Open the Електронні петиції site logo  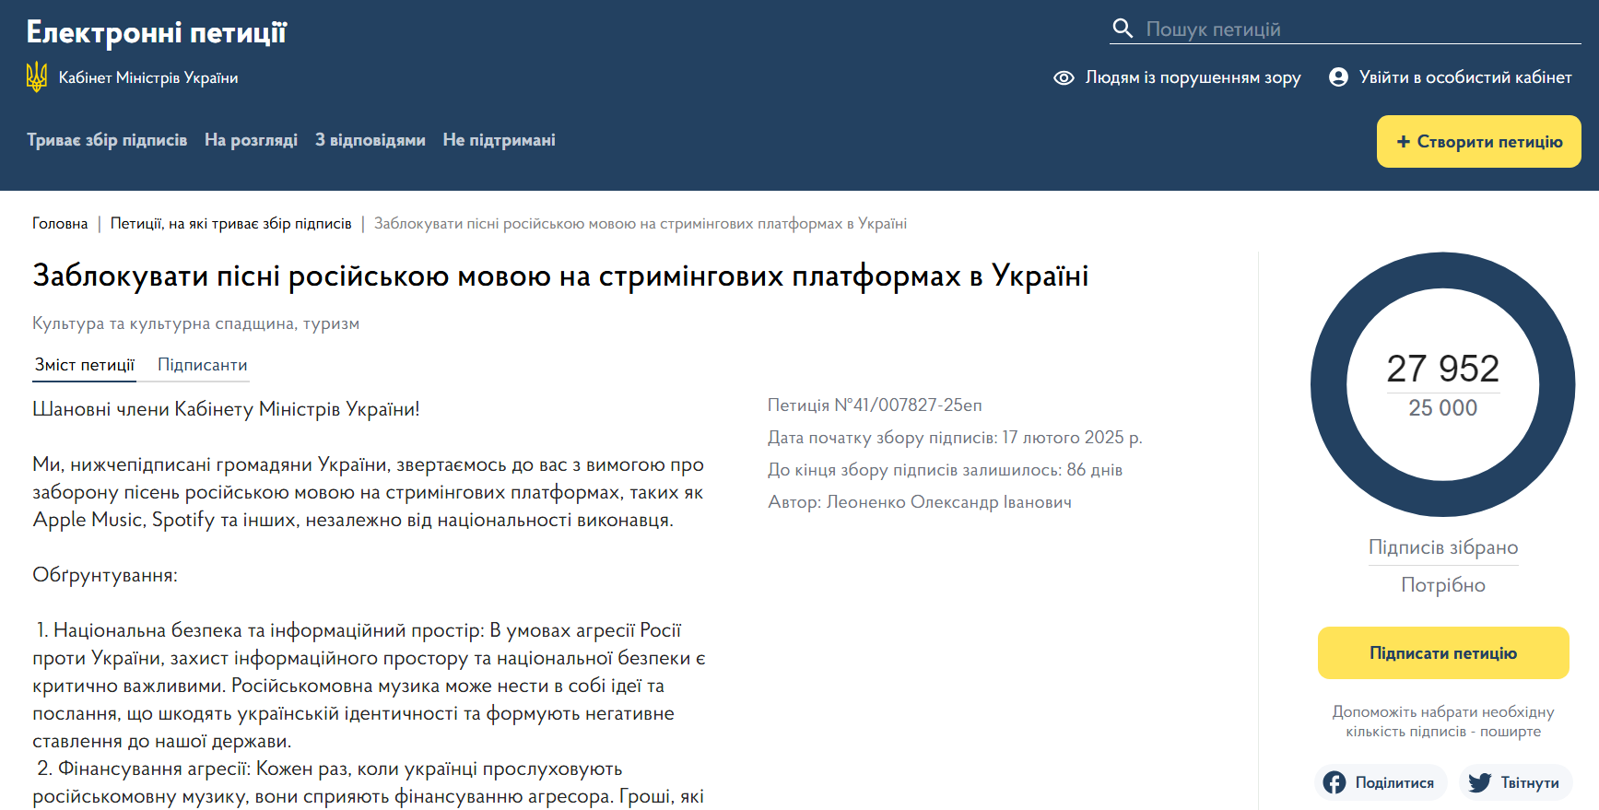pyautogui.click(x=157, y=33)
